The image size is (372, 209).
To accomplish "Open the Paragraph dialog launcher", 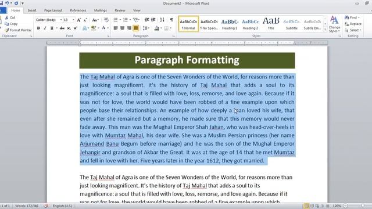I will pos(173,36).
